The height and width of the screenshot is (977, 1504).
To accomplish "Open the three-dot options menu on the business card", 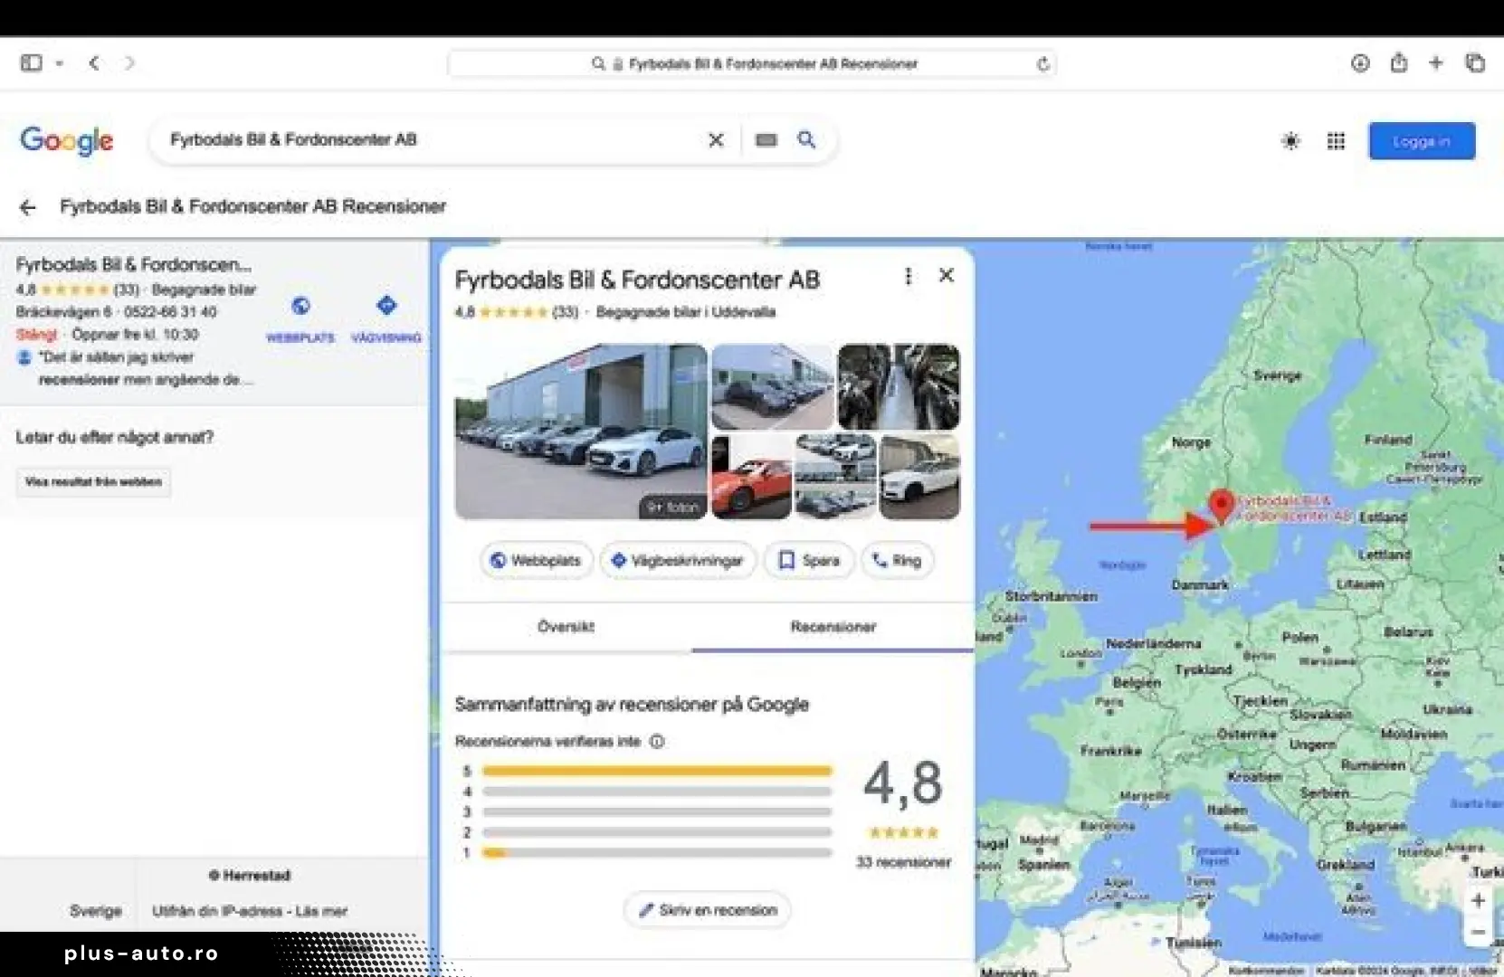I will 908,277.
